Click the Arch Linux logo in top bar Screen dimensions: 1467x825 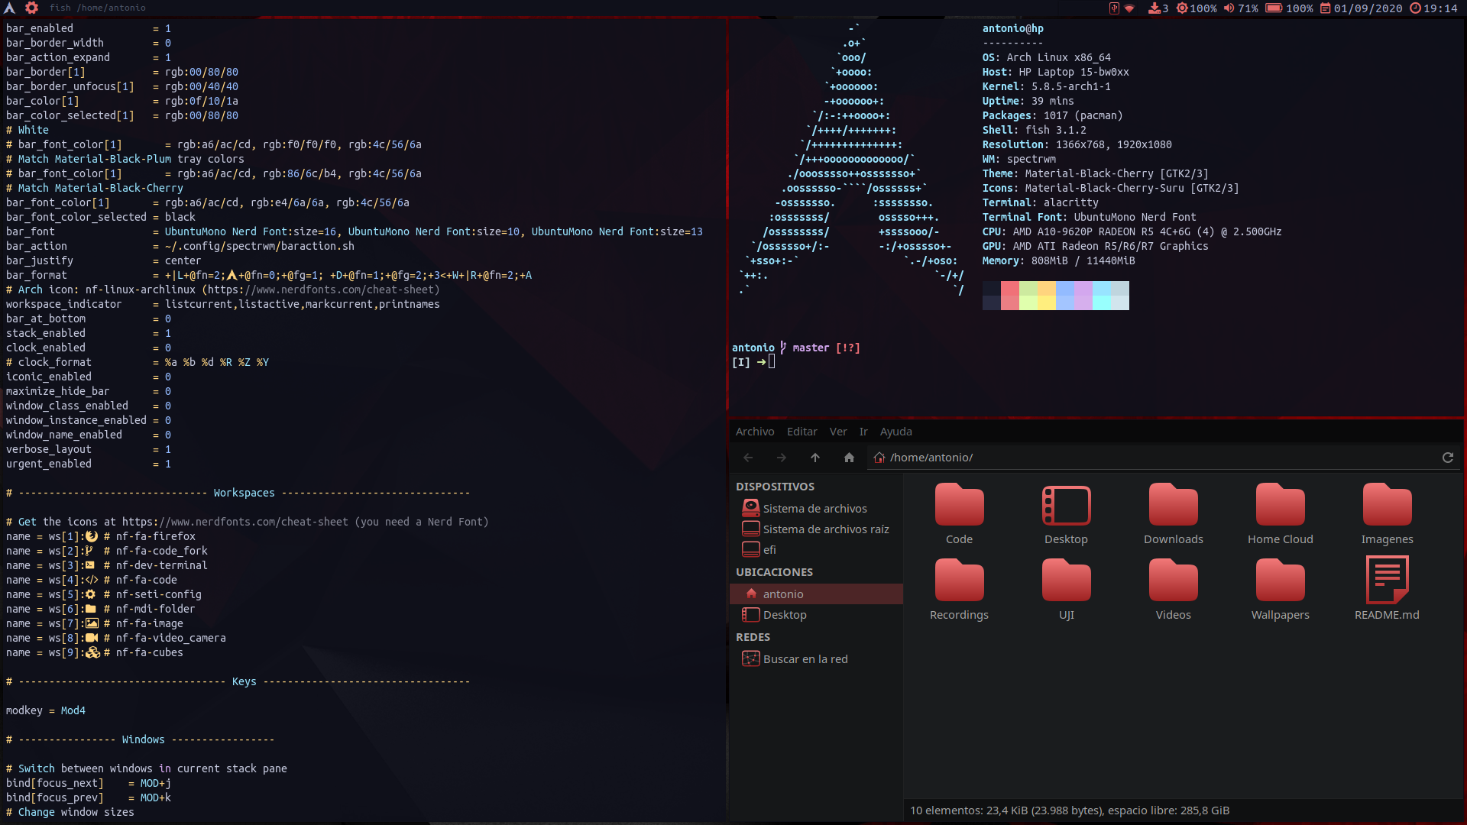(x=10, y=8)
